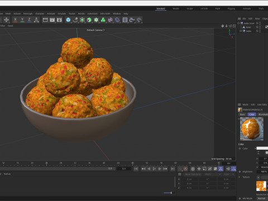Click the Subdivision Surface generator icon
Viewport: 268px width, 201px height.
[x=82, y=20]
